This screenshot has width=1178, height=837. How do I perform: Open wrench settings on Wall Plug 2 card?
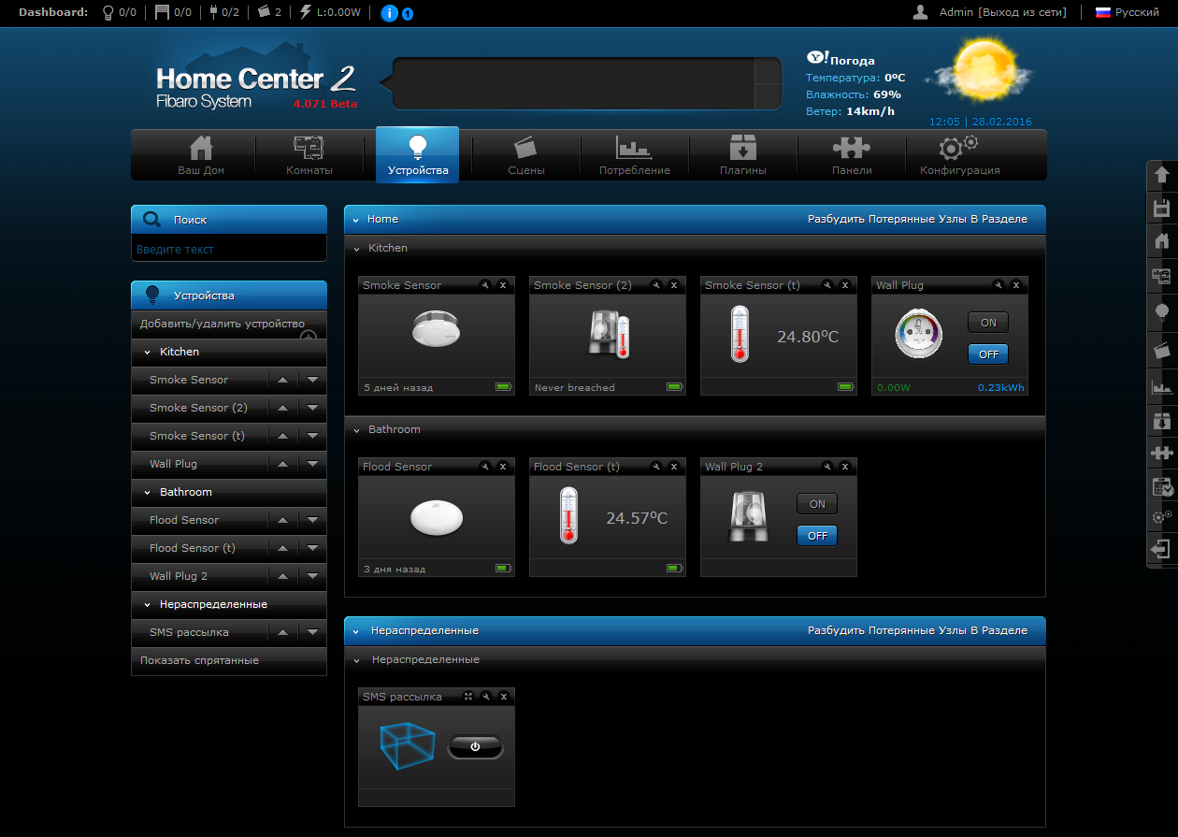(827, 467)
